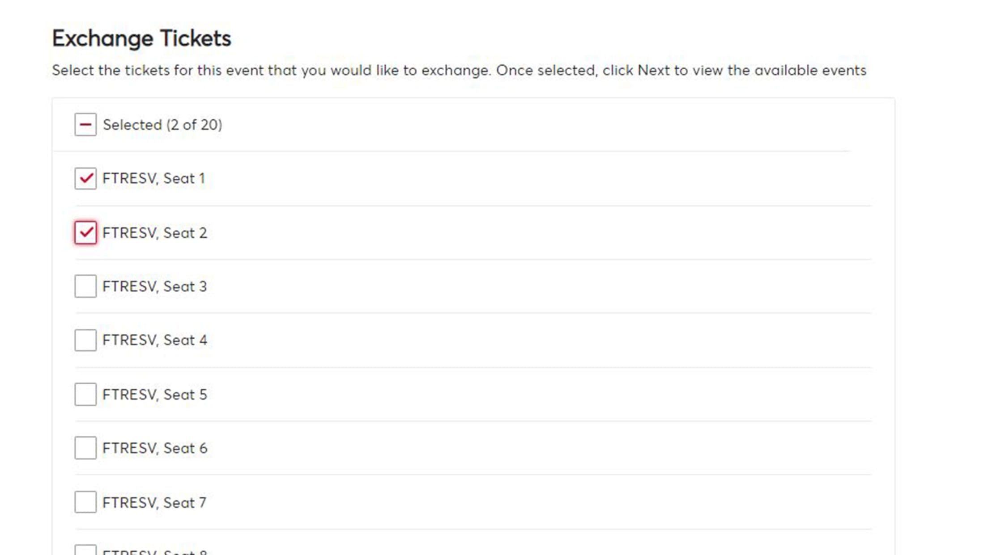Click the 'FTRESV, Seat 7' text label

[x=154, y=502]
